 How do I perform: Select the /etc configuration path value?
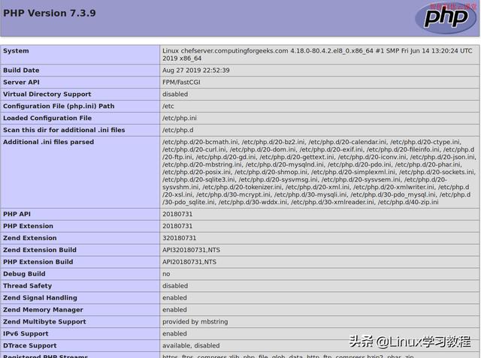point(168,106)
